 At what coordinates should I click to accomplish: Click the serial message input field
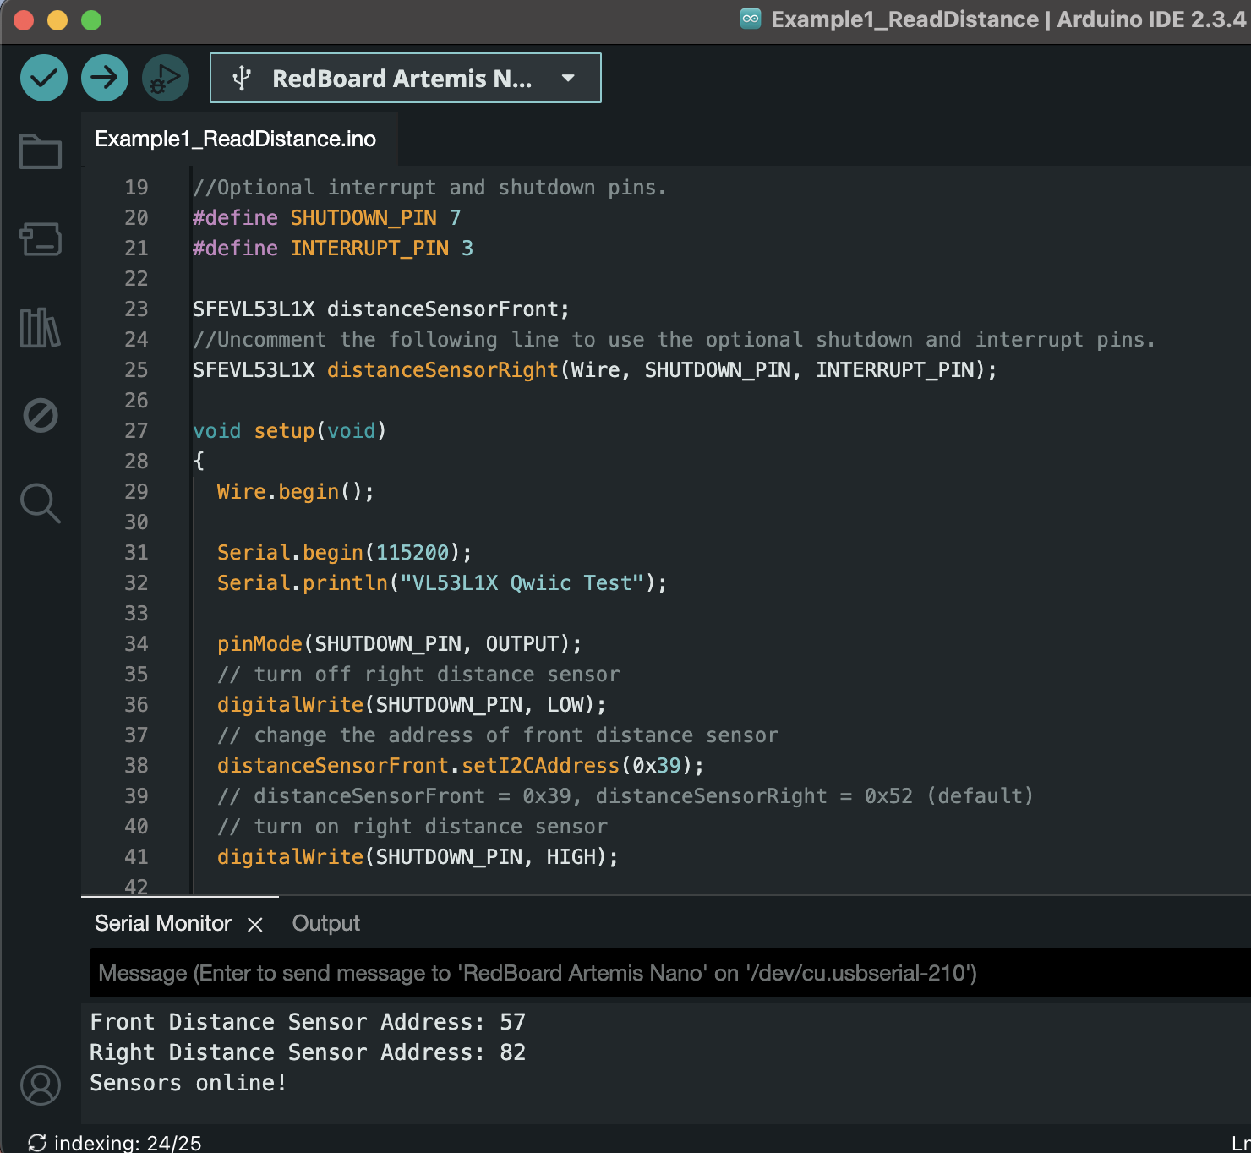pyautogui.click(x=669, y=973)
